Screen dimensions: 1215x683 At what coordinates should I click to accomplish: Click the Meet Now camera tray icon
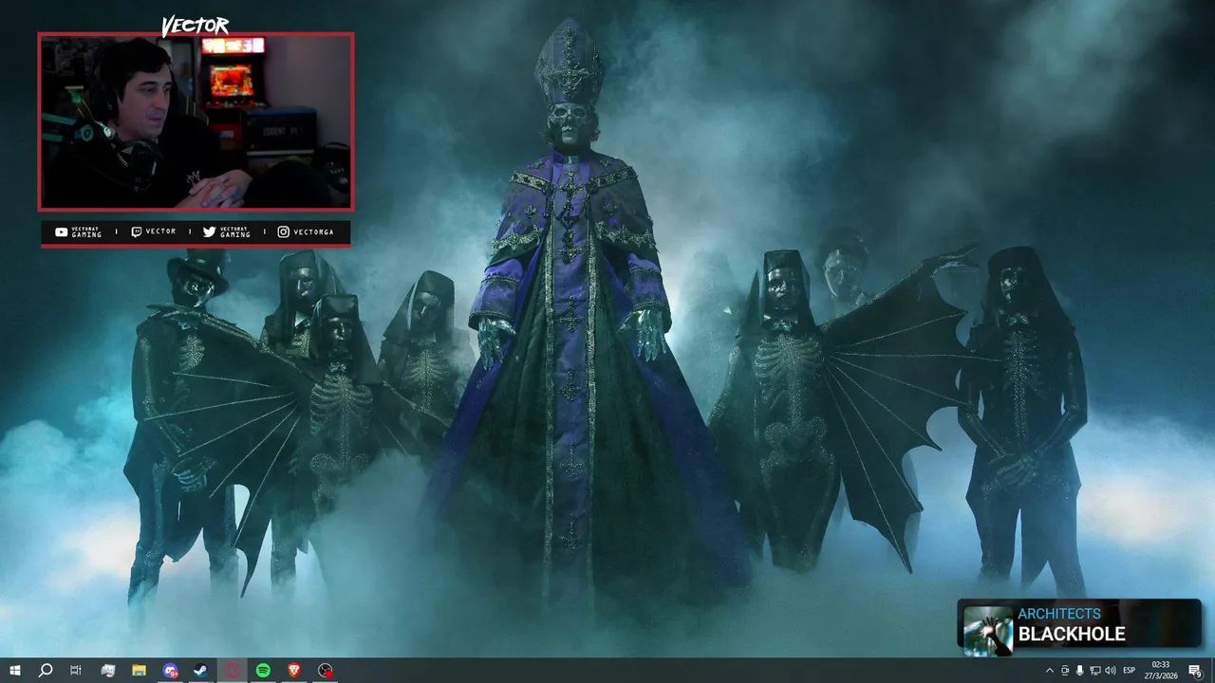(1064, 671)
